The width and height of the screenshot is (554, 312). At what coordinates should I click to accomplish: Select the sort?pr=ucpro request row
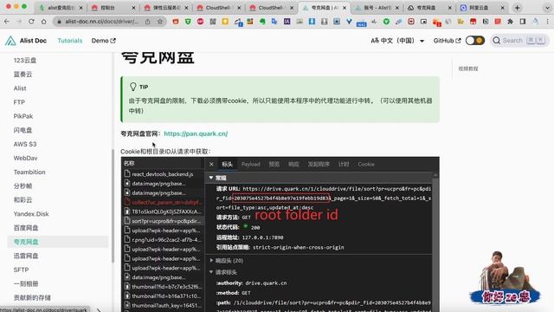(163, 221)
